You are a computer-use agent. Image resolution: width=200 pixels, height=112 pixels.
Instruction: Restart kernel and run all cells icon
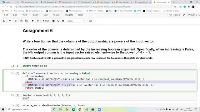pyautogui.click(x=63, y=21)
